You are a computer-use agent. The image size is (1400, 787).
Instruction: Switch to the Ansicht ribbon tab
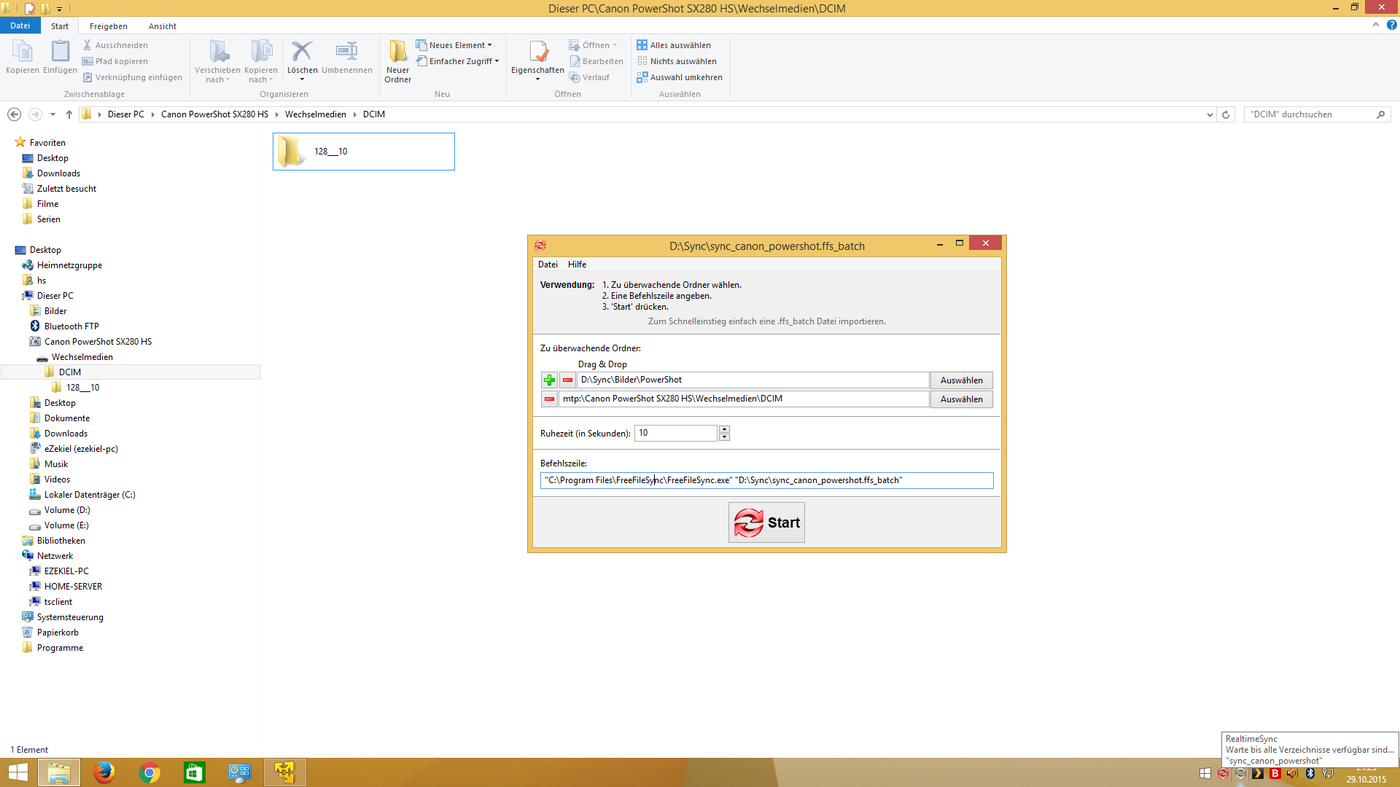[x=163, y=26]
